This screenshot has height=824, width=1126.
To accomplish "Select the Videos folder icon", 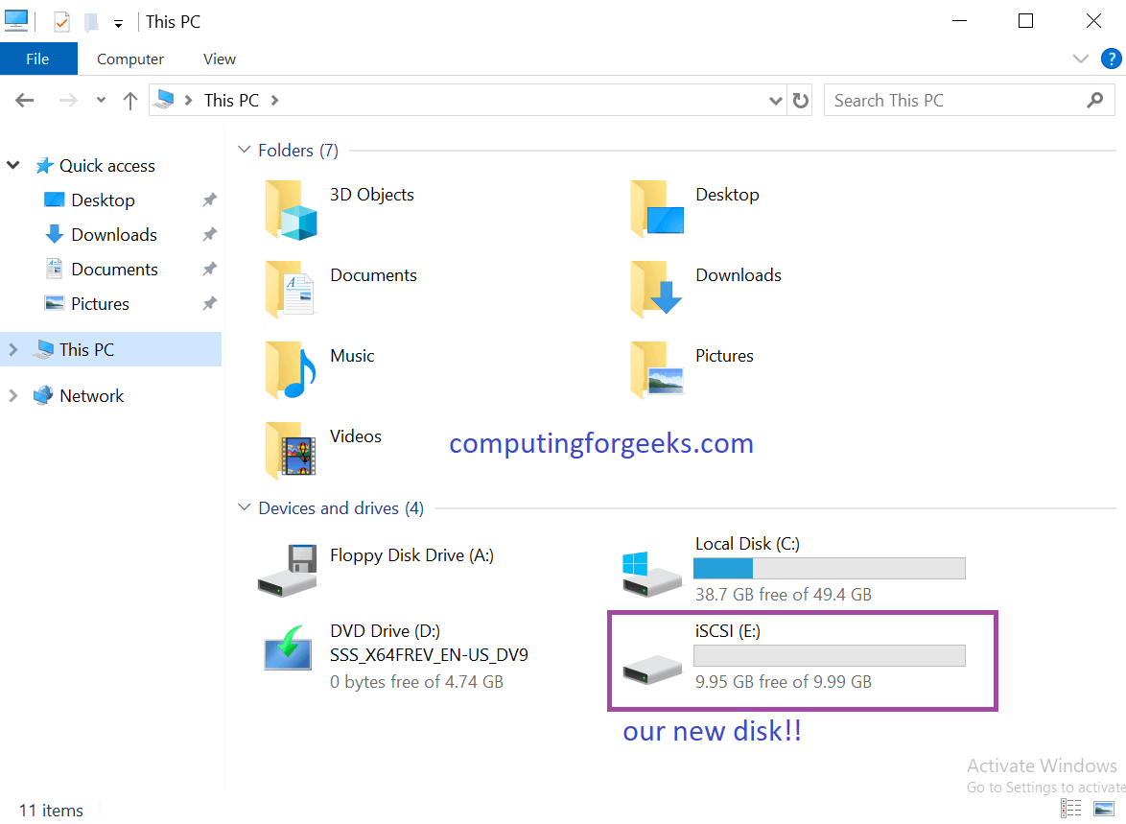I will 290,451.
